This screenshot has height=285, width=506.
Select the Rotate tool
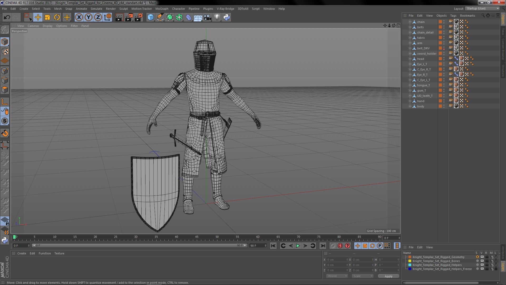point(57,17)
